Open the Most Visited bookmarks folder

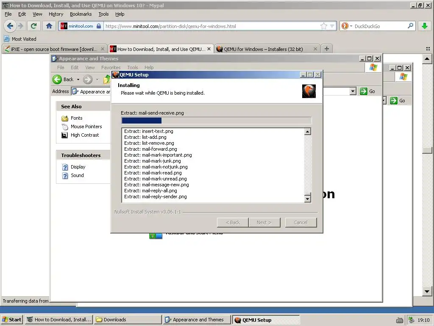[20, 39]
